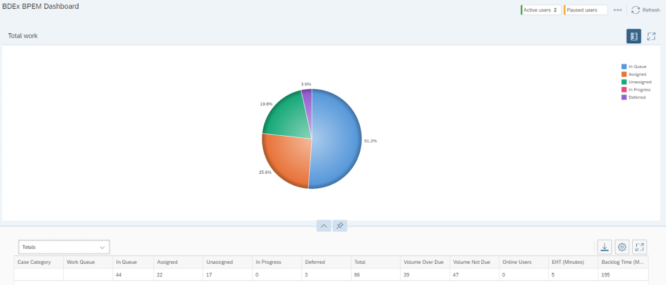666x285 pixels.
Task: Open table settings gear
Action: [622, 247]
